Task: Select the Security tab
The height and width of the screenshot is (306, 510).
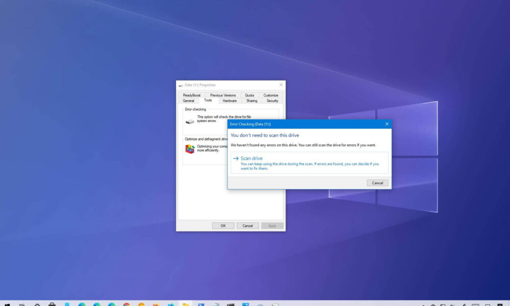Action: click(x=272, y=100)
